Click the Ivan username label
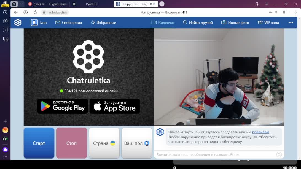The height and width of the screenshot is (169, 301). (43, 23)
